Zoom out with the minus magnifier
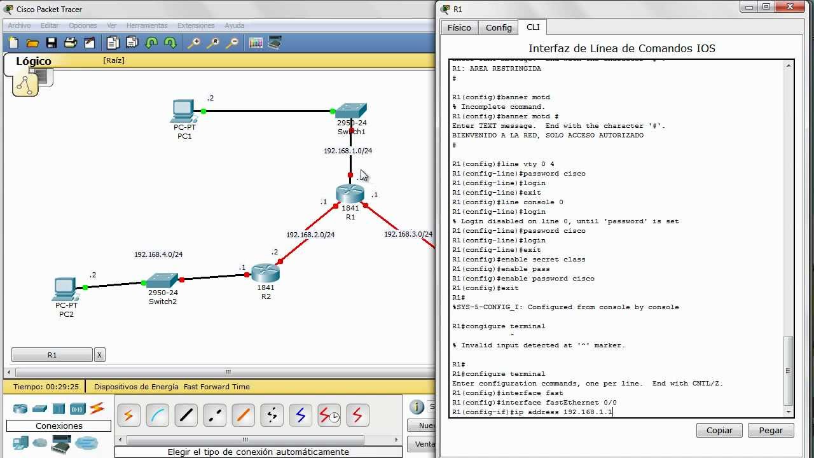The height and width of the screenshot is (458, 814). 232,43
